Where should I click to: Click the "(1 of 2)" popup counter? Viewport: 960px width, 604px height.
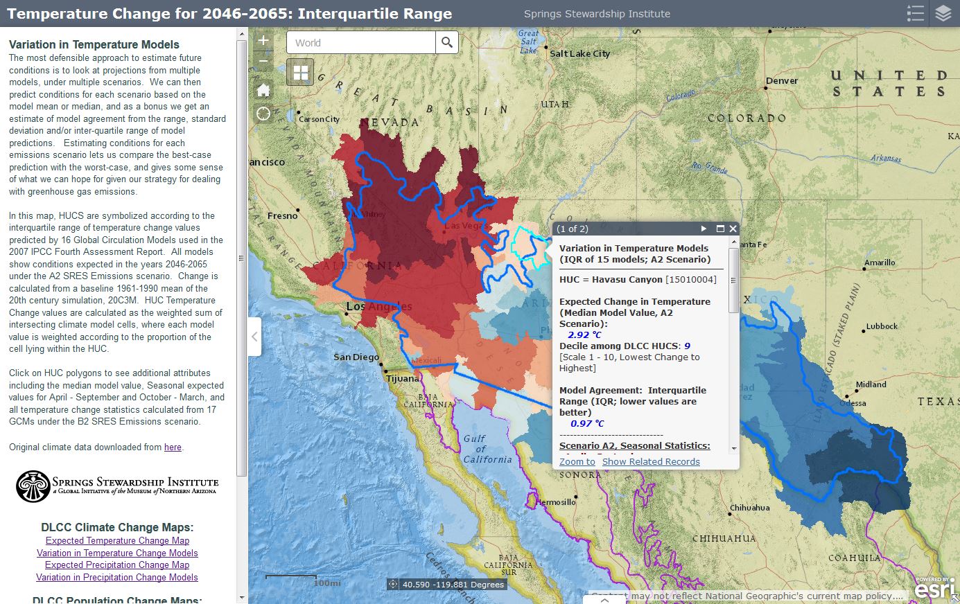click(x=573, y=229)
